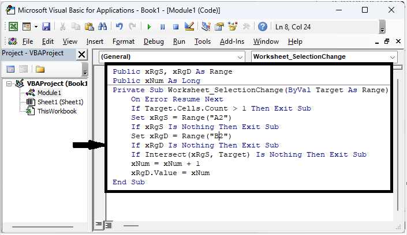Click 'xRgD.Value = xNum' code line
Viewport: 407px width, 235px height.
point(170,173)
